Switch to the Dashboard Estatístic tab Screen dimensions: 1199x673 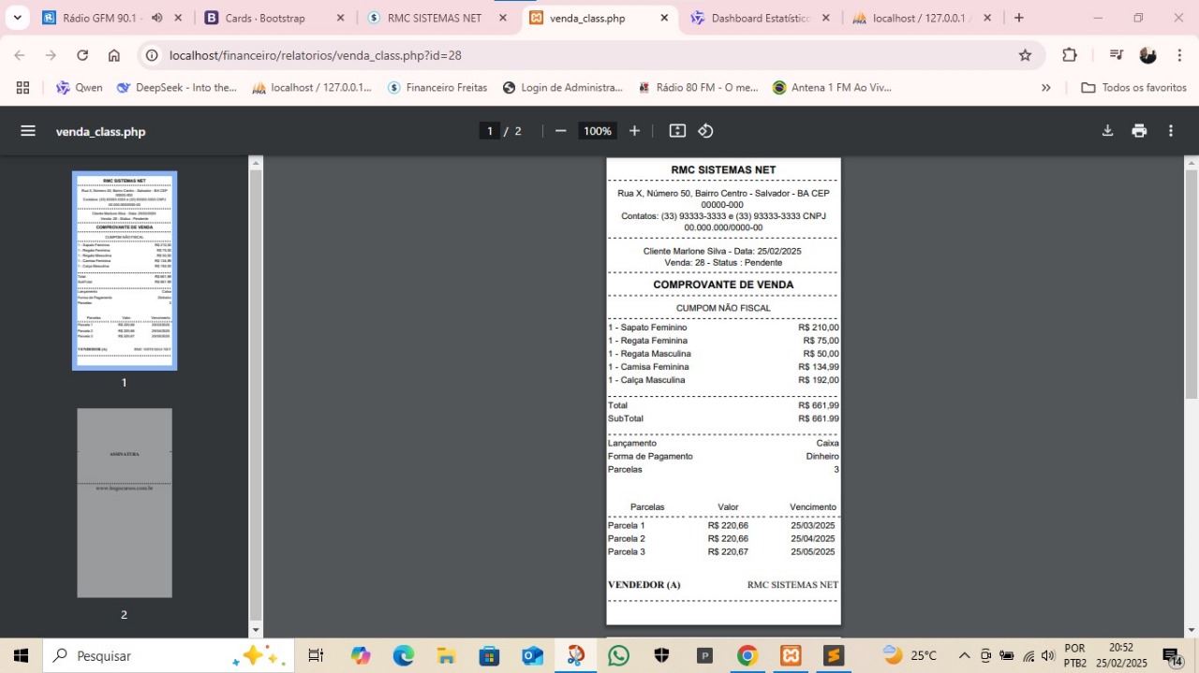pos(760,18)
